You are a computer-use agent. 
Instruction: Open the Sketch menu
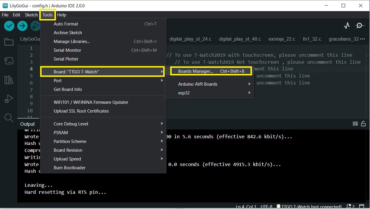(x=31, y=15)
